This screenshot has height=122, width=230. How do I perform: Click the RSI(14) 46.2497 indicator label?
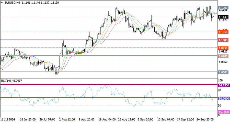(x=11, y=81)
